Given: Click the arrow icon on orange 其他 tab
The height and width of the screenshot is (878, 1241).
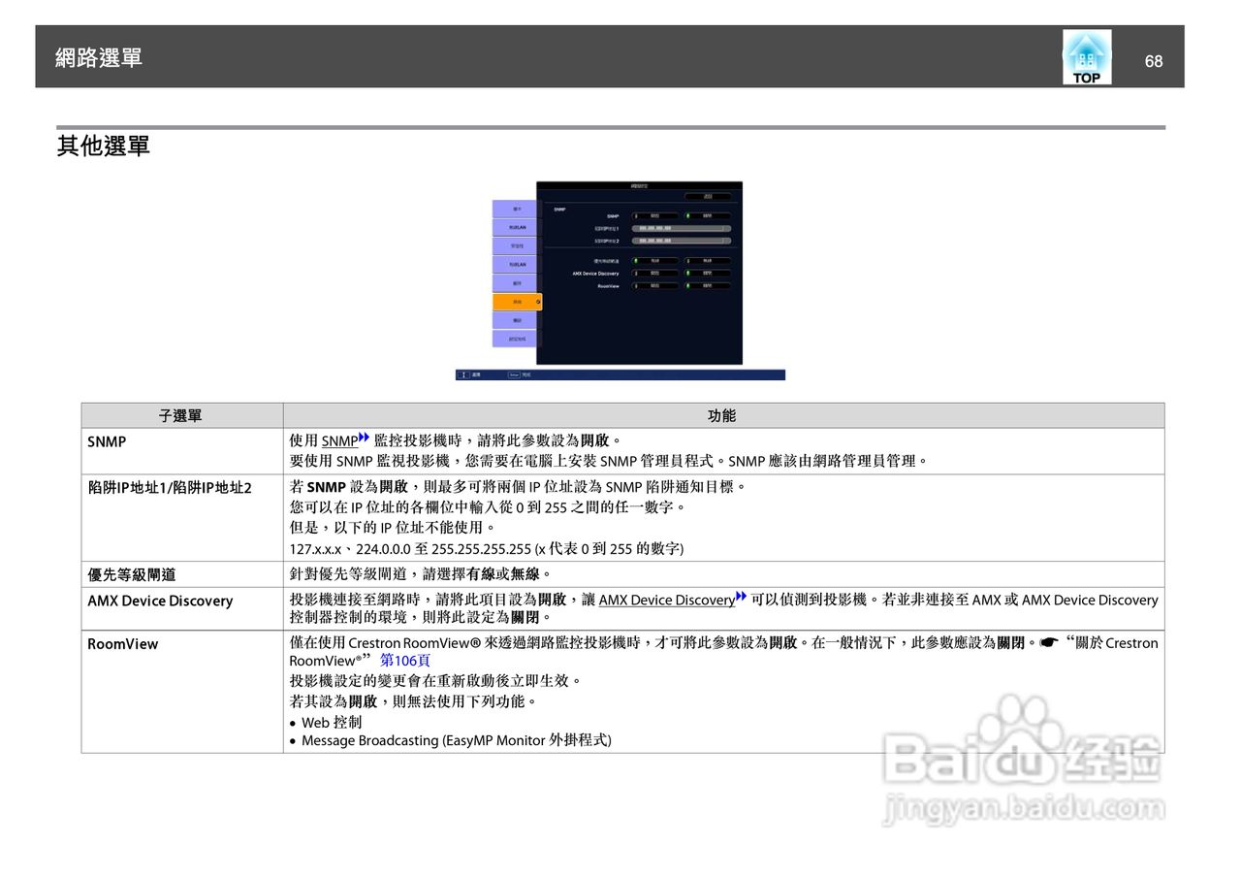Looking at the screenshot, I should 538,302.
